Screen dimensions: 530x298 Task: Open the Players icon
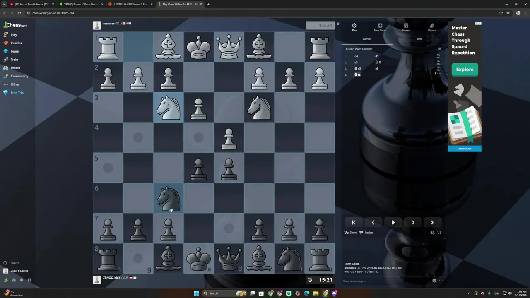point(432,27)
